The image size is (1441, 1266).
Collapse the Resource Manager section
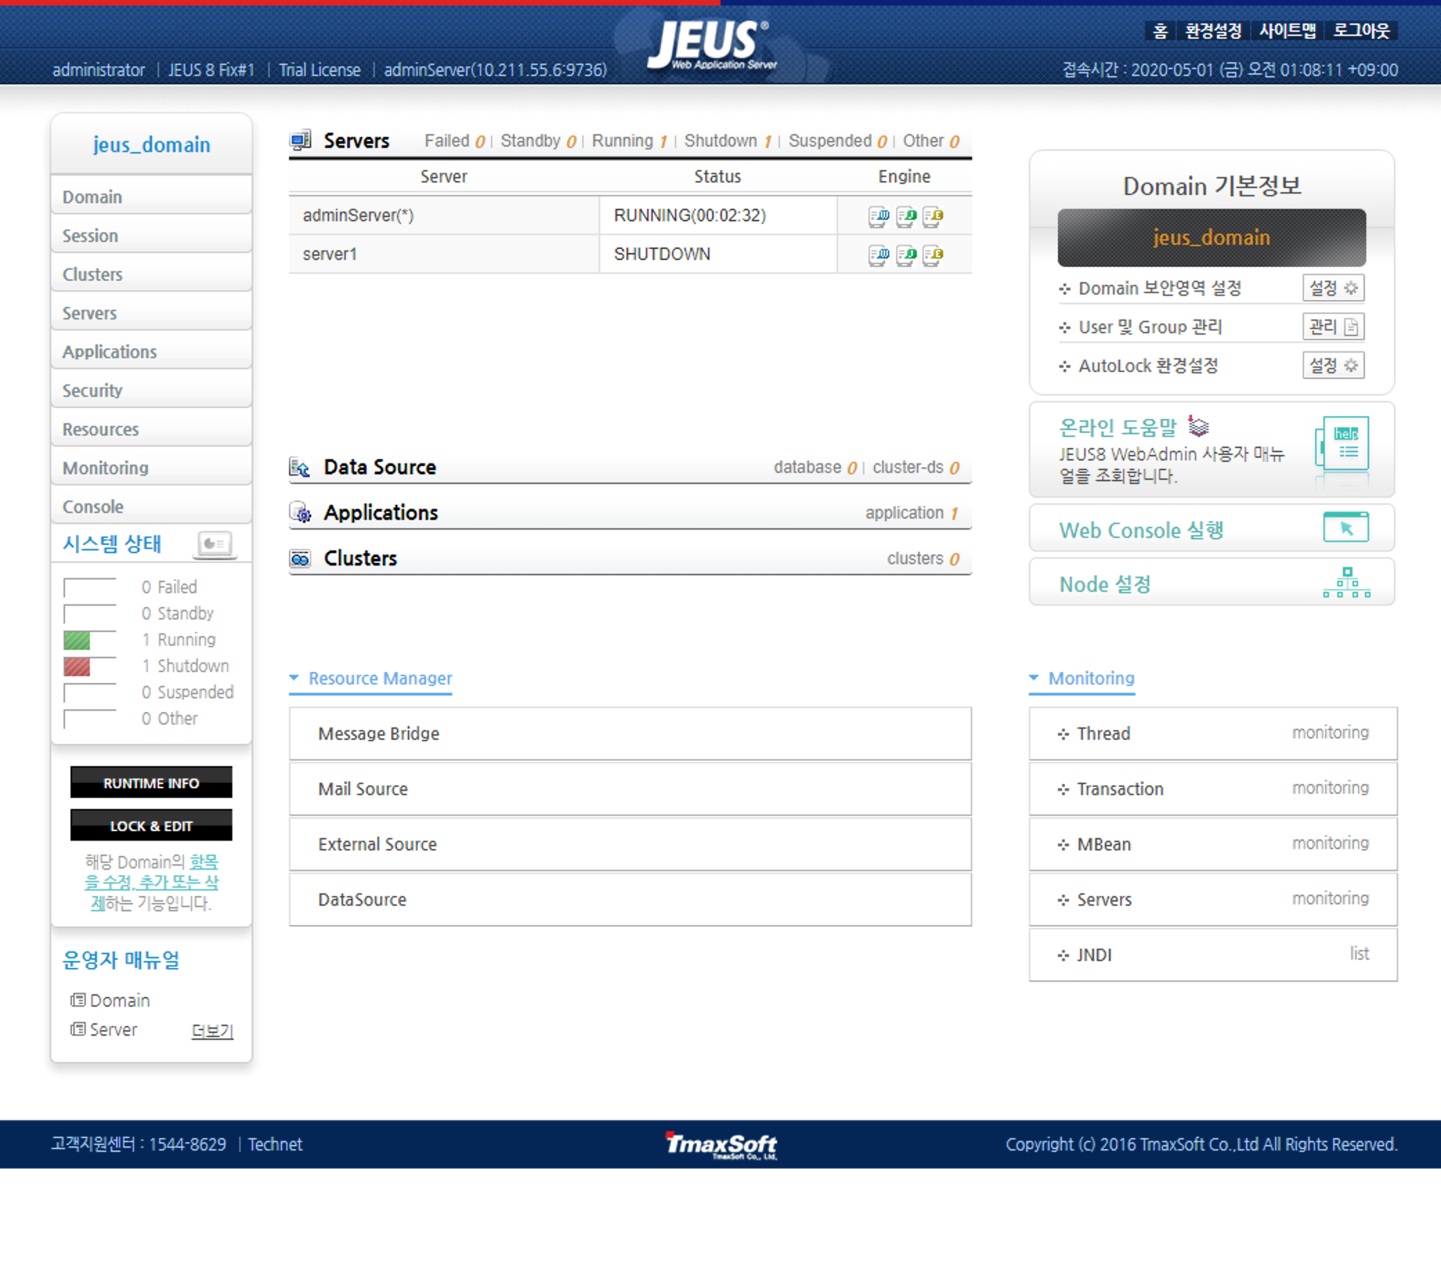click(x=294, y=678)
